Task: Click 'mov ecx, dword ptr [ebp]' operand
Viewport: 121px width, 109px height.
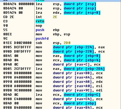Action: point(80,103)
